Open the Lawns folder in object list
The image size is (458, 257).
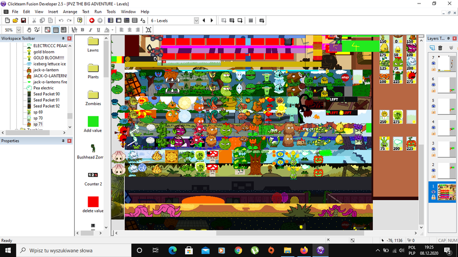tap(93, 44)
